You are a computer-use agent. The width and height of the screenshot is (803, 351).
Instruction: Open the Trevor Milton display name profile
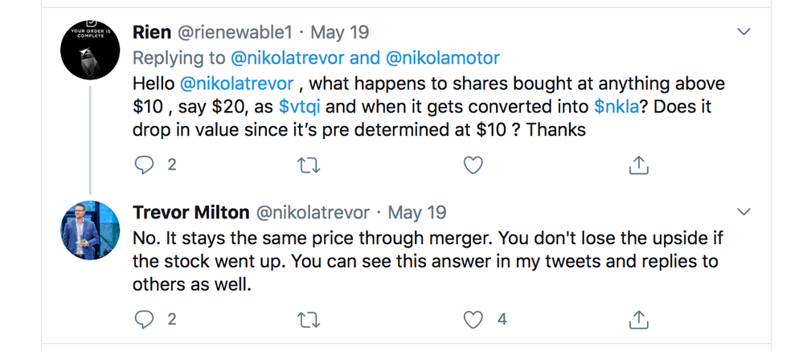pos(191,213)
